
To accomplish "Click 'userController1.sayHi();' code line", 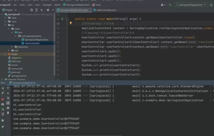I will pos(101,51).
